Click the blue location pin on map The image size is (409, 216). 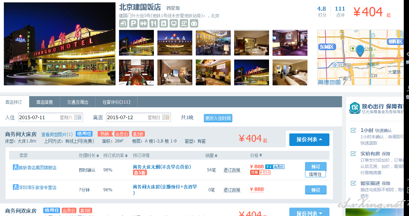(x=360, y=51)
